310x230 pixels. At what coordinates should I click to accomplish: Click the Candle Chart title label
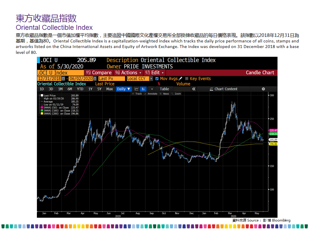click(x=260, y=73)
